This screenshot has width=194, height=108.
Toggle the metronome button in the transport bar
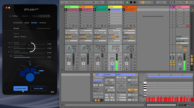(x=93, y=2)
